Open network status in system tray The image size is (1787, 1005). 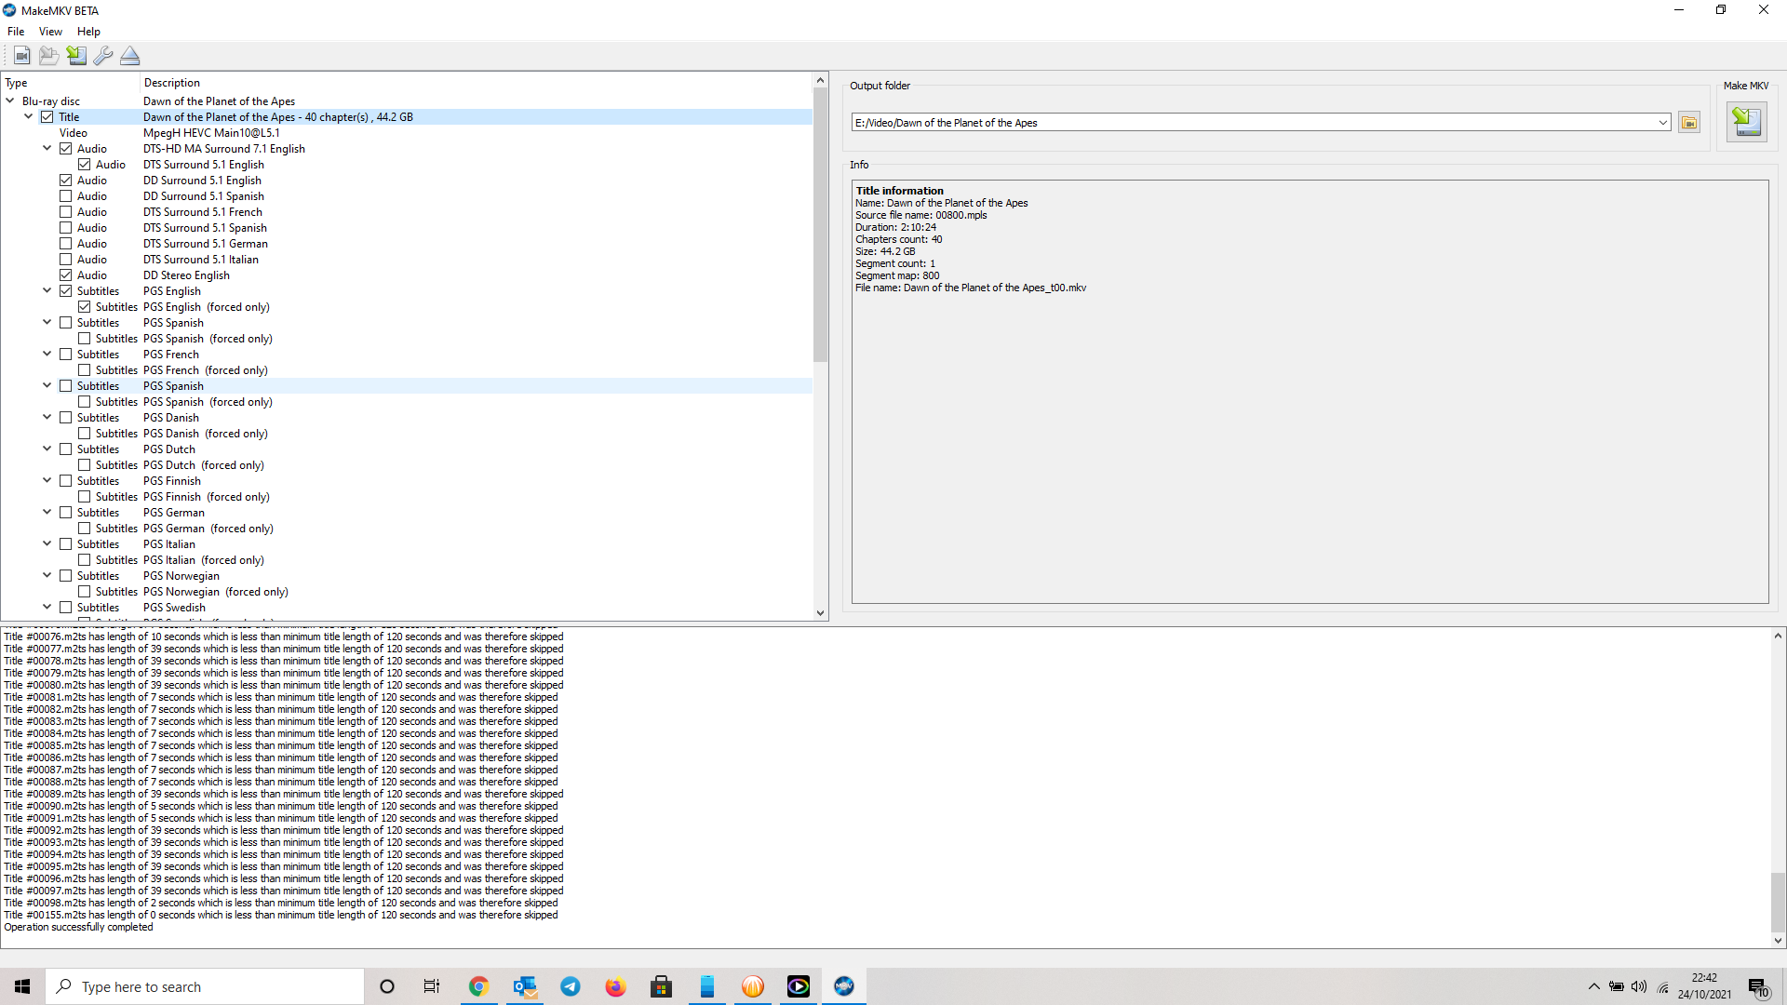click(x=1663, y=986)
